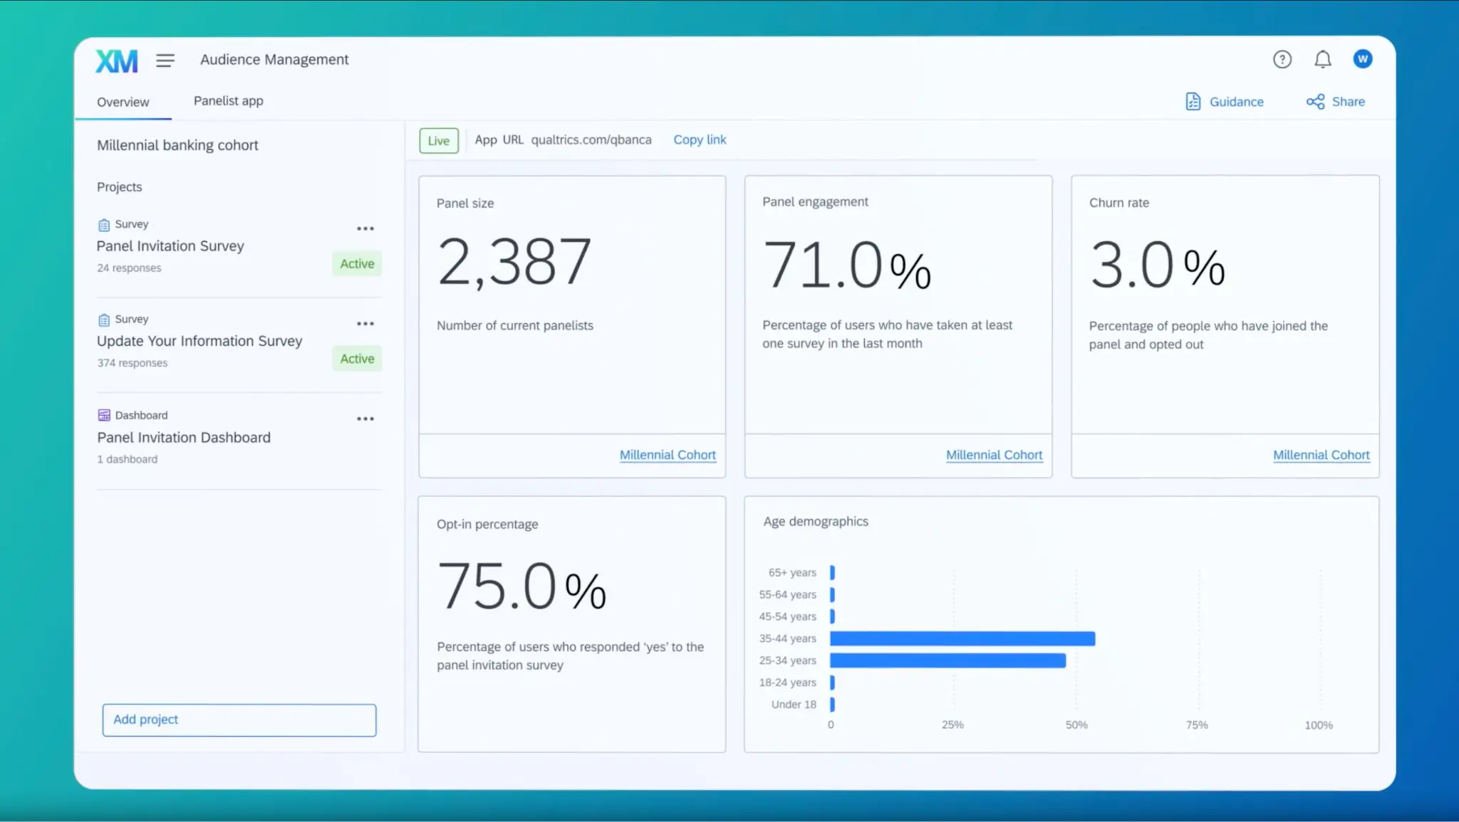Switch to the Overview tab
Viewport: 1459px width, 822px height.
(123, 102)
